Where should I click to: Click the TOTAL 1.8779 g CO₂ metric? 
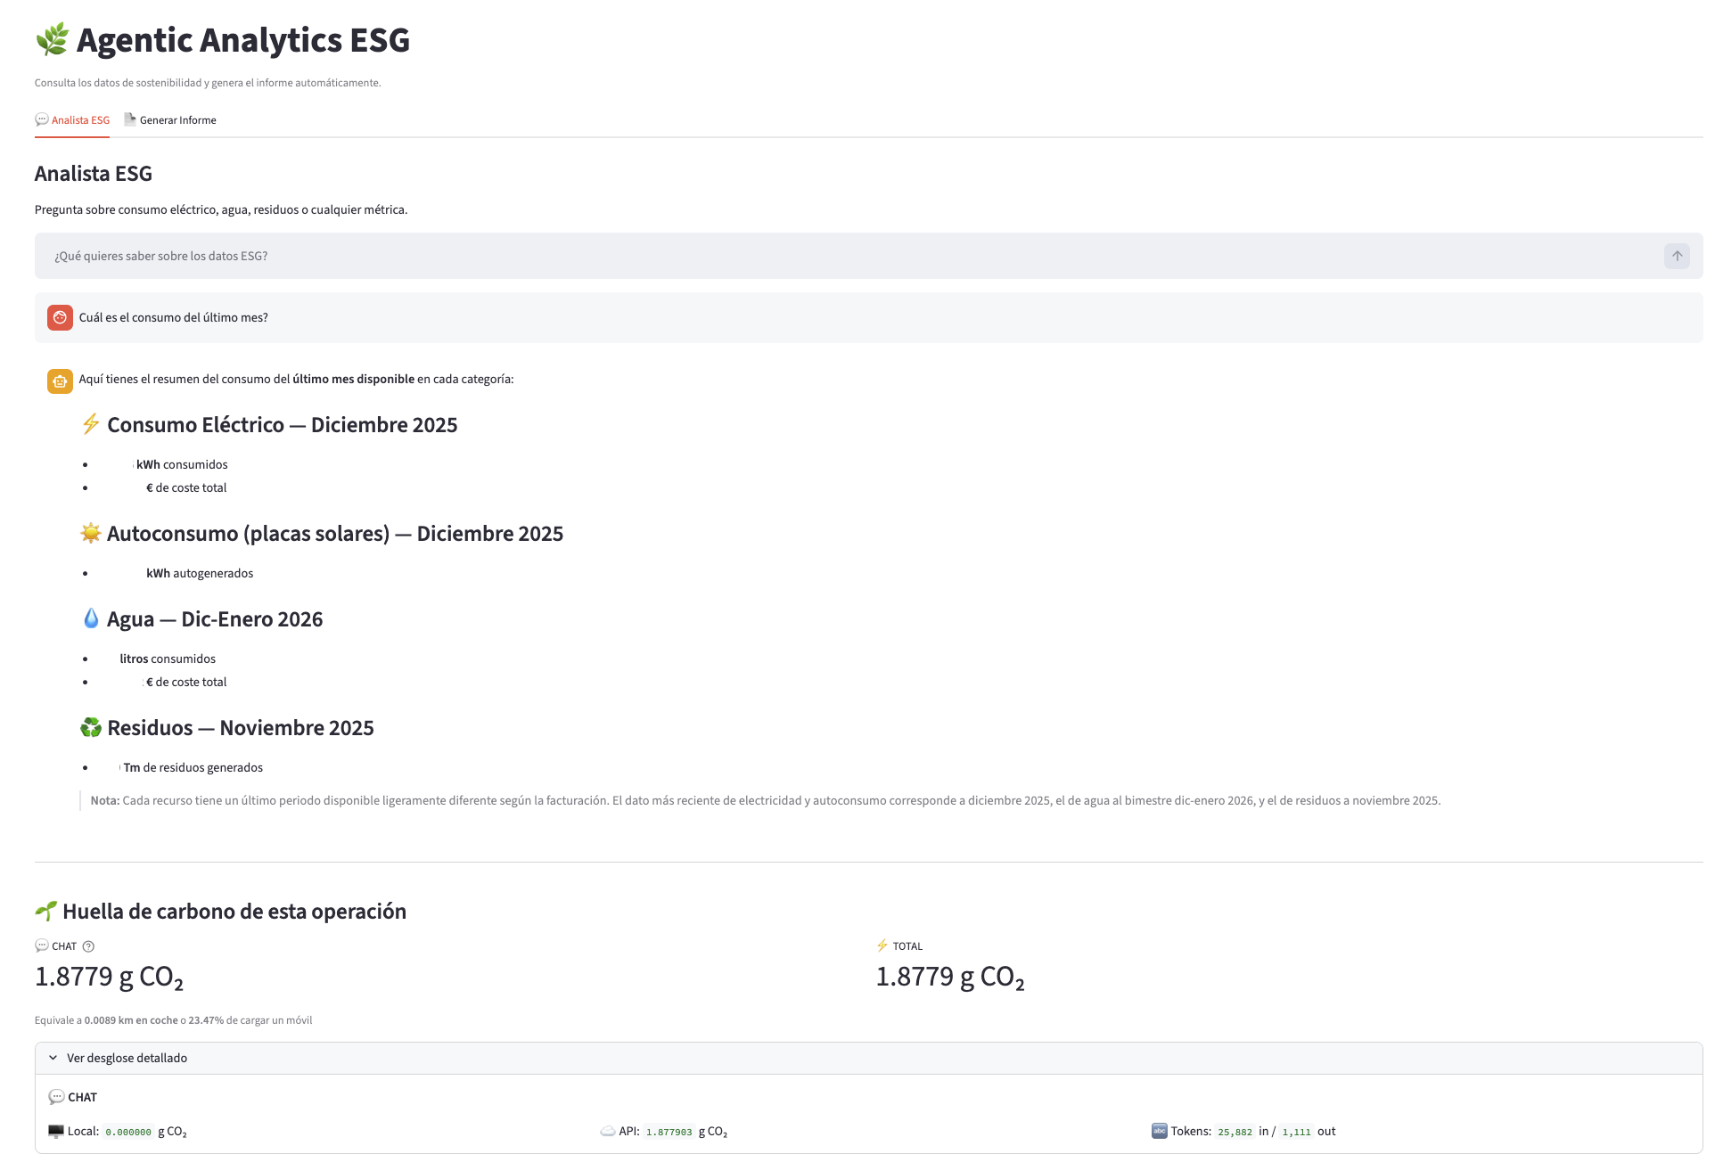949,977
